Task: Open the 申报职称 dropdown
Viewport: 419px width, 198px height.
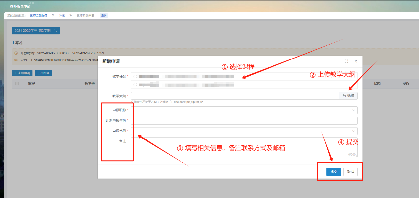Action: pyautogui.click(x=244, y=110)
